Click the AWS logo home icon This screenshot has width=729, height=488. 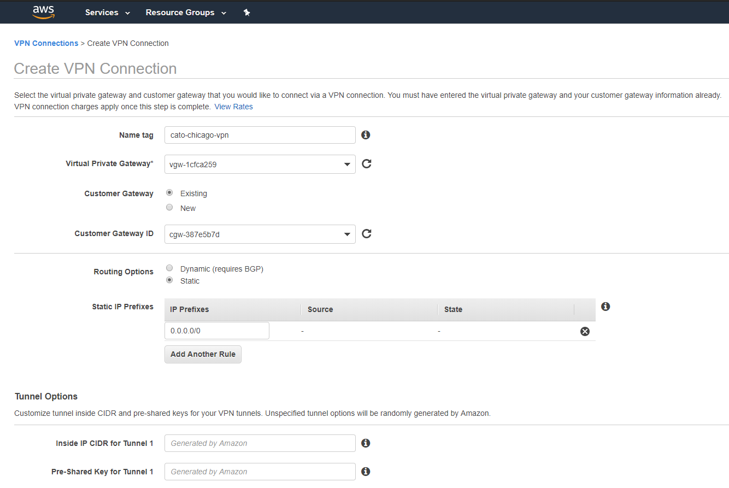(x=43, y=12)
